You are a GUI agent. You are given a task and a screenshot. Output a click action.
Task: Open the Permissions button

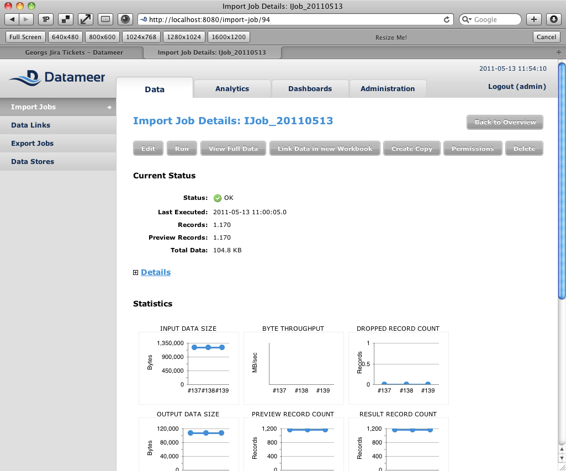coord(473,149)
